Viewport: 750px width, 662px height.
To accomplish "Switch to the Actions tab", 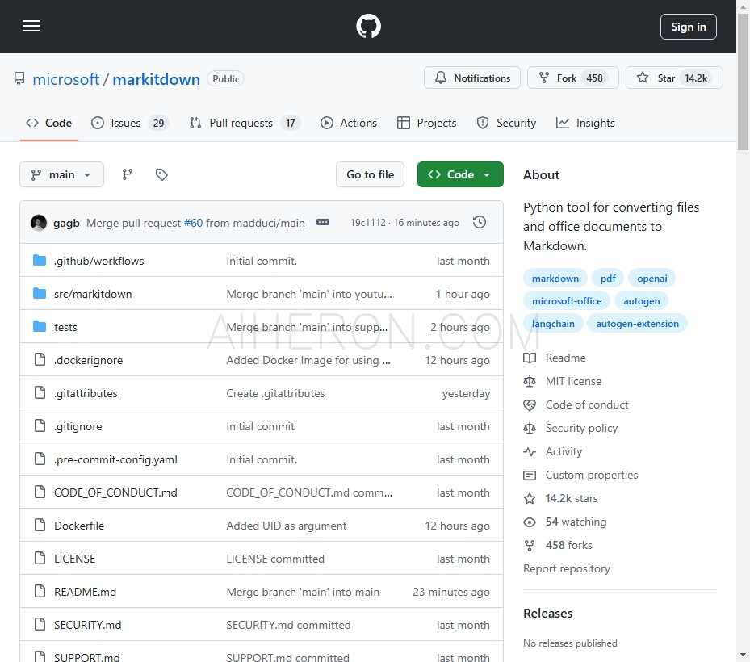I will [x=349, y=123].
